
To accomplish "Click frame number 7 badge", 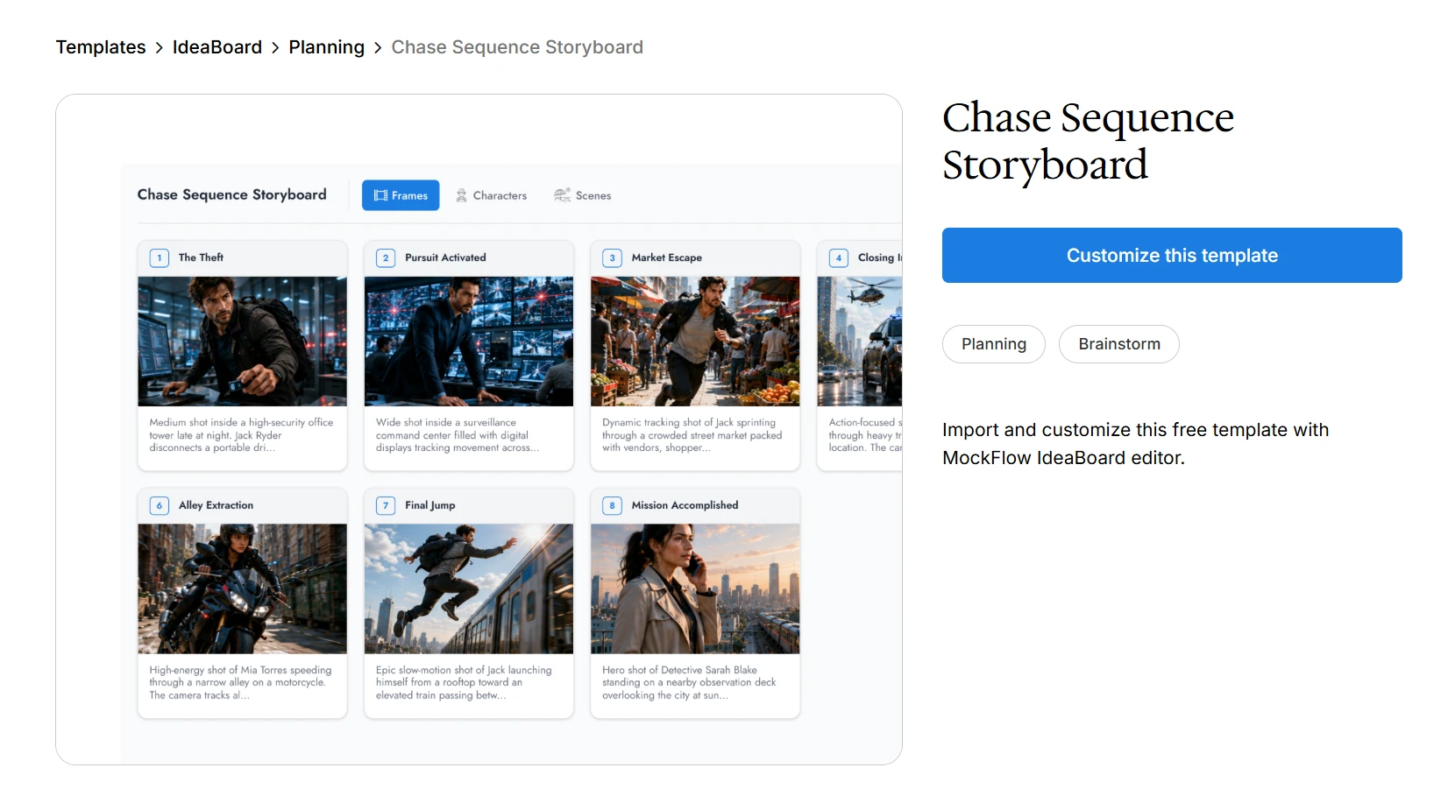I will tap(386, 505).
